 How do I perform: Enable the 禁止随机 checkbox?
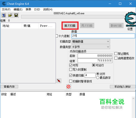[x=116, y=53]
